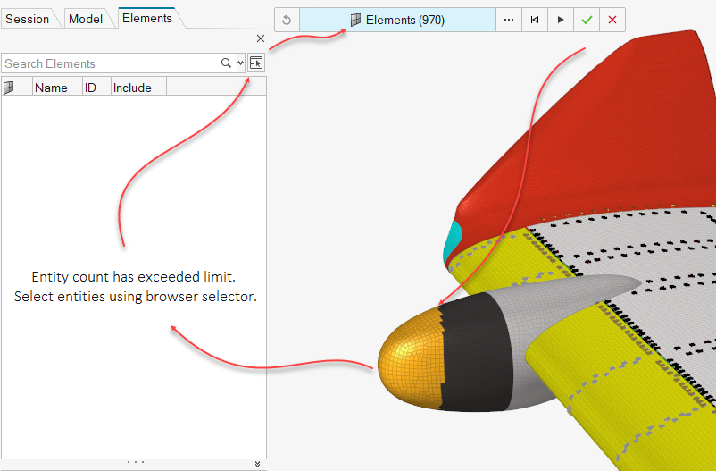Click the skip-to-first icon in the guide bar
Screen dimensions: 716x471
click(534, 20)
